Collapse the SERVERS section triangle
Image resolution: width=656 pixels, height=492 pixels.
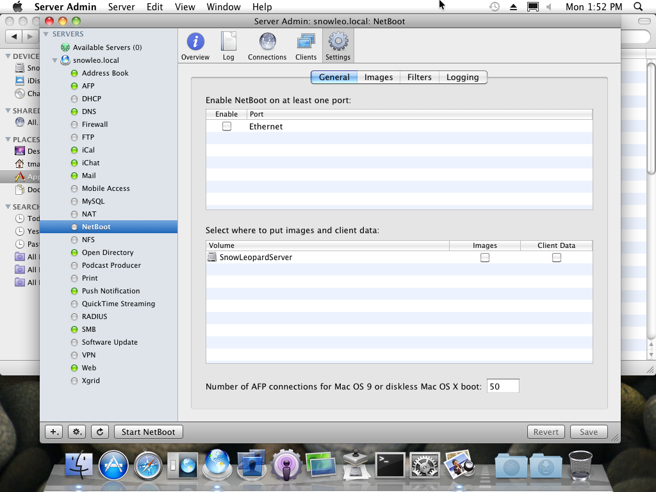(46, 34)
